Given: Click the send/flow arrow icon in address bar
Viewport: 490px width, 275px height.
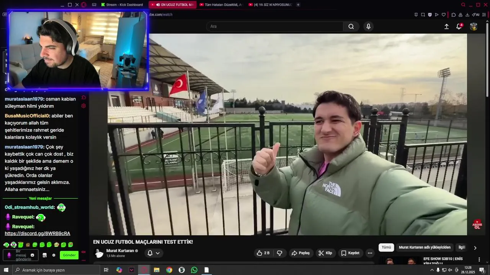Looking at the screenshot, I should click(x=437, y=15).
